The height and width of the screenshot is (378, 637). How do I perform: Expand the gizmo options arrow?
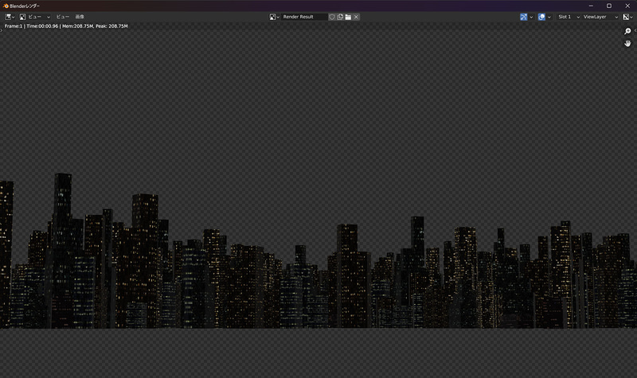point(531,17)
